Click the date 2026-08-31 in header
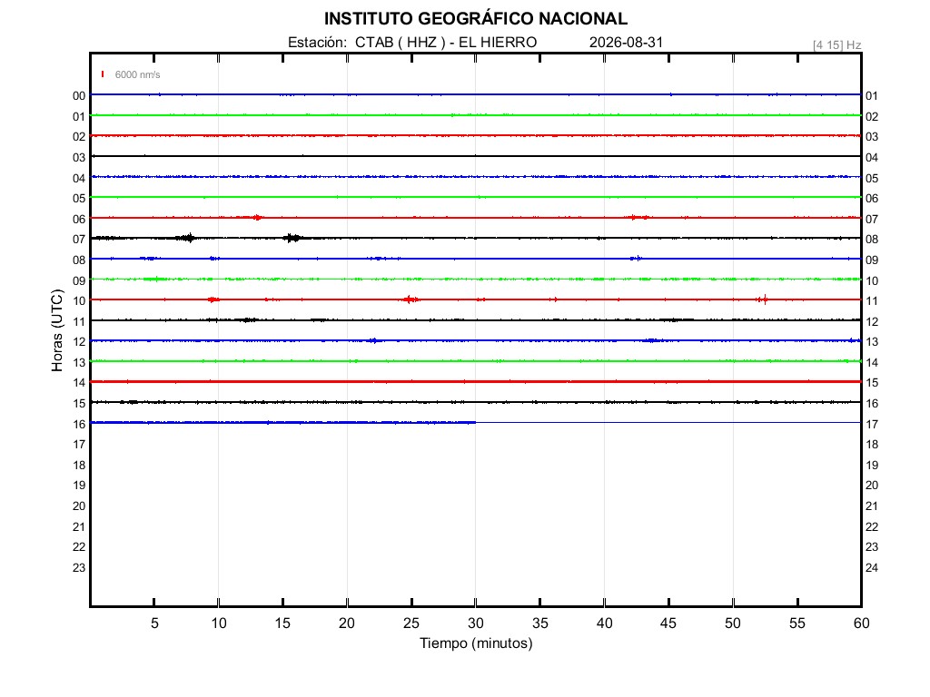This screenshot has width=930, height=697. click(626, 42)
